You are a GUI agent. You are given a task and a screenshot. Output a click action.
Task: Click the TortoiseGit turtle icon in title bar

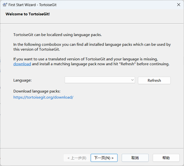pyautogui.click(x=5, y=5)
